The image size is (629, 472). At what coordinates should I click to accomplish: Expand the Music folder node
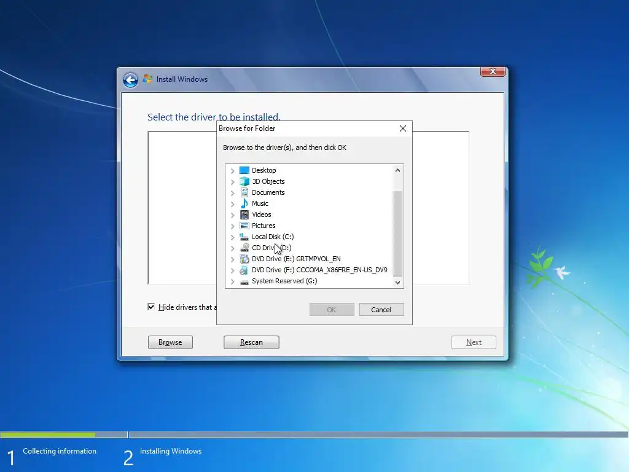233,204
